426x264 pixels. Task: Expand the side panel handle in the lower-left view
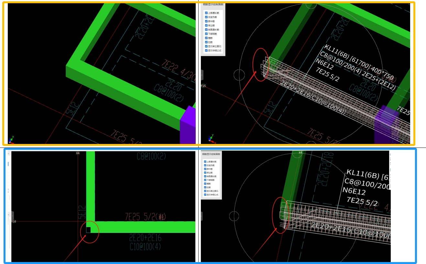tap(12, 216)
